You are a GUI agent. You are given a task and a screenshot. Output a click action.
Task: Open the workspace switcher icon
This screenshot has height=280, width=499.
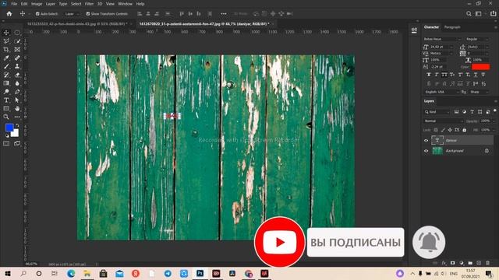click(478, 14)
